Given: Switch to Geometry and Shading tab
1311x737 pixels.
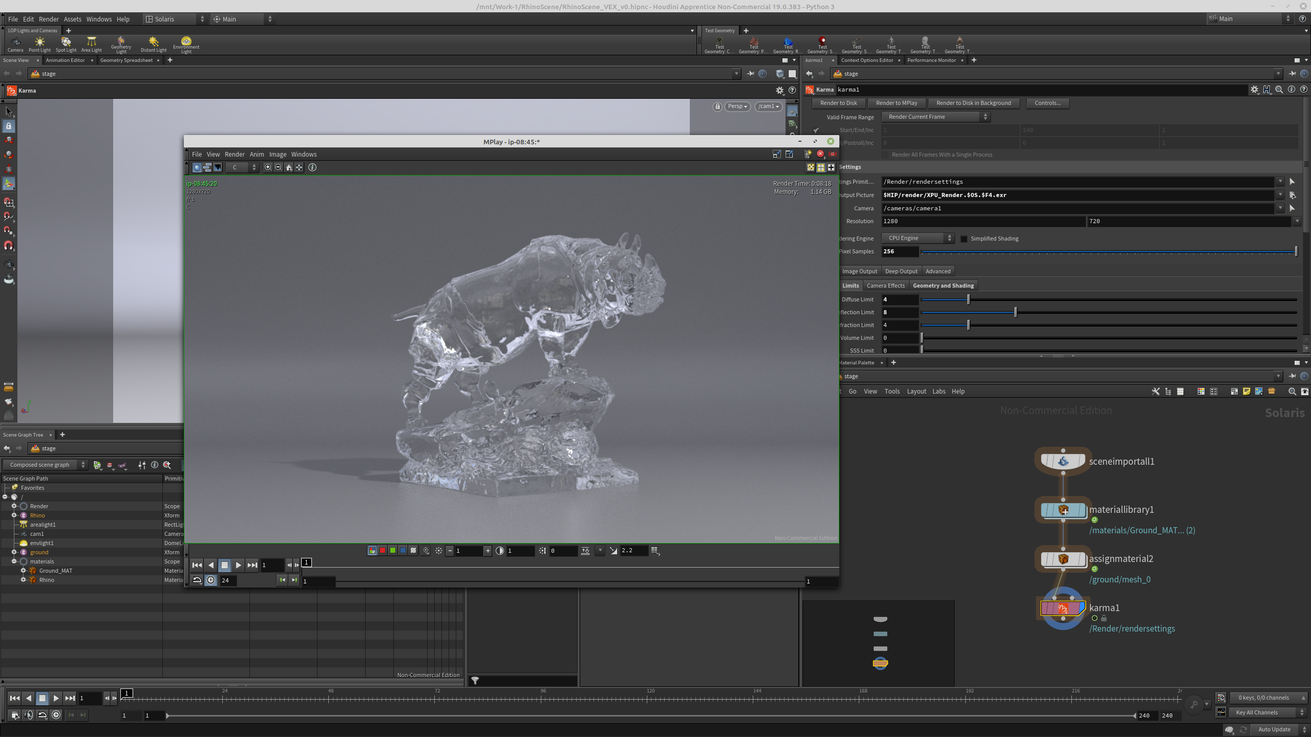Looking at the screenshot, I should [943, 286].
